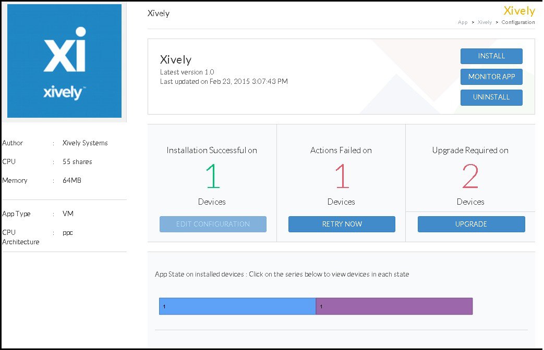Click the 'Last updated on Feb 23, 2015' line

[x=224, y=81]
